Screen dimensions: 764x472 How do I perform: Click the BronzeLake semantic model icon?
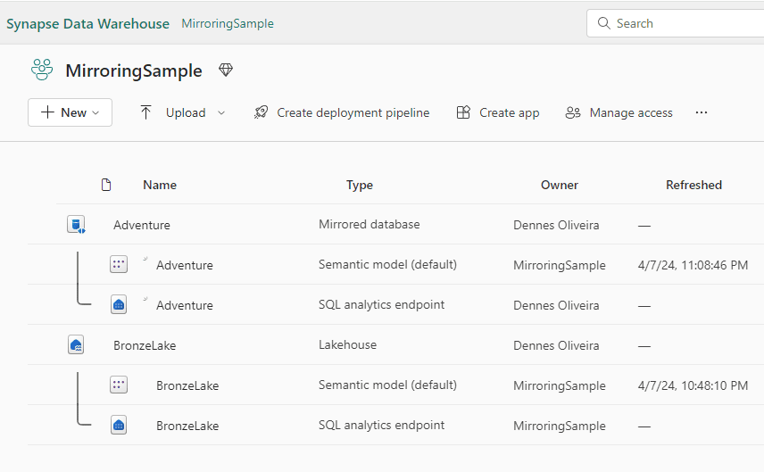pyautogui.click(x=119, y=385)
